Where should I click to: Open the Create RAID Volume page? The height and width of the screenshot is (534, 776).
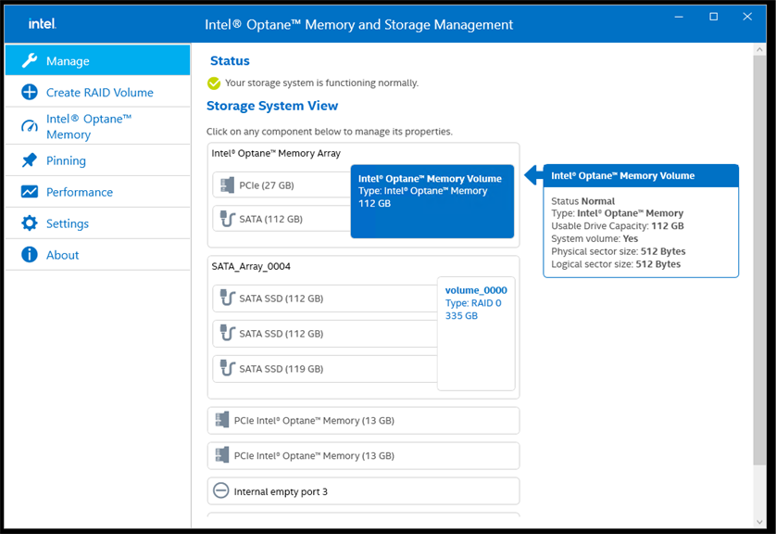(x=99, y=93)
